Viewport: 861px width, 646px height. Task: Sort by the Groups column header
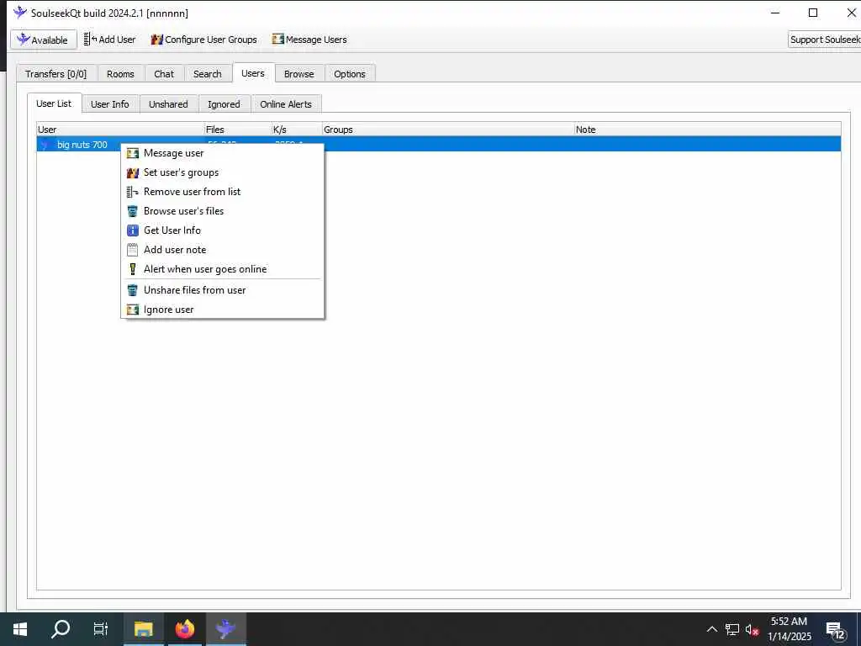[448, 130]
